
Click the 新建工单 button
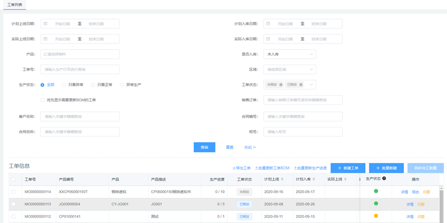pyautogui.click(x=348, y=168)
